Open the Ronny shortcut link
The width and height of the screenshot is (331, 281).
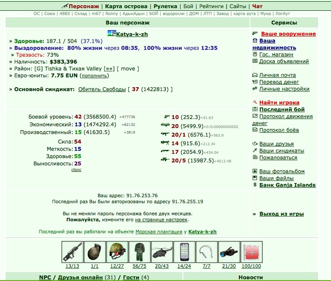pyautogui.click(x=111, y=14)
